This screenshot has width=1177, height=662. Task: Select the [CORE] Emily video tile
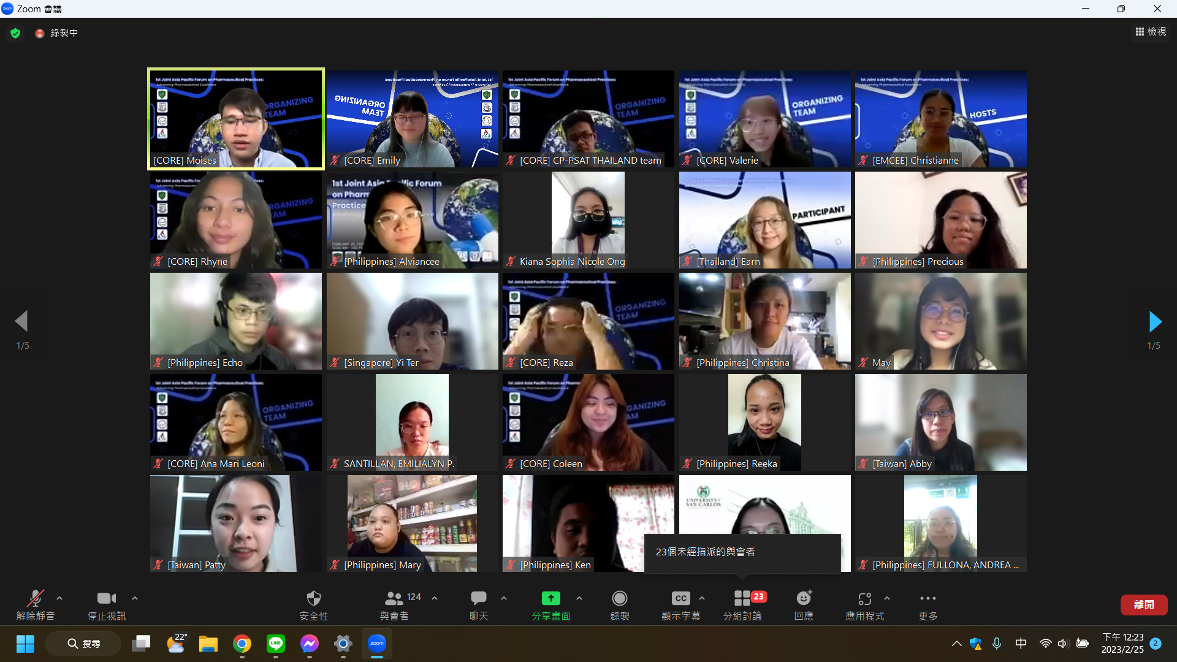(x=412, y=119)
